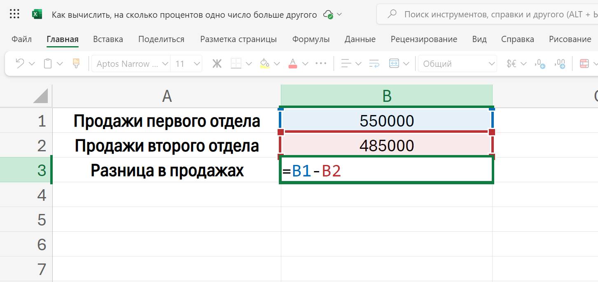Expand the Общий number format combo box
598x282 pixels.
point(491,63)
